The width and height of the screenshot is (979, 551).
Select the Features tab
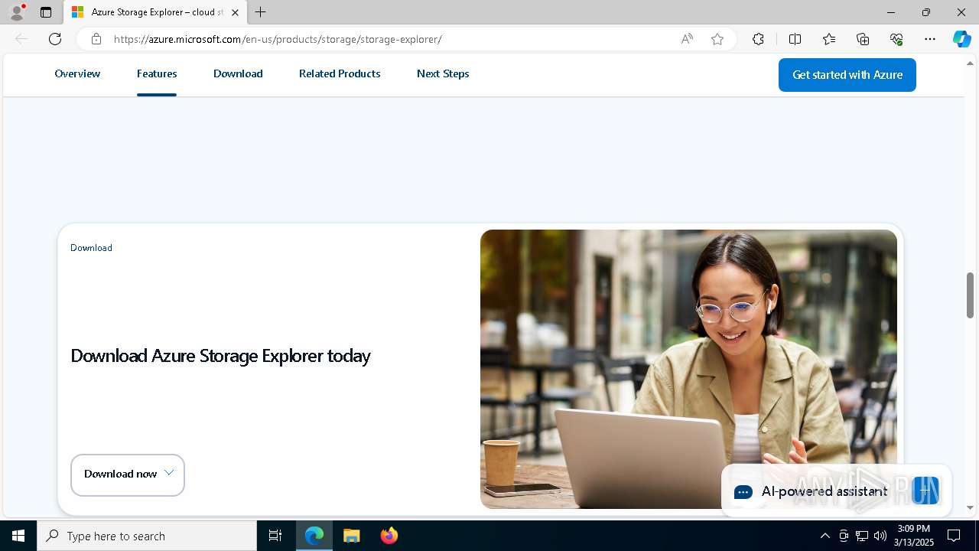pyautogui.click(x=157, y=73)
